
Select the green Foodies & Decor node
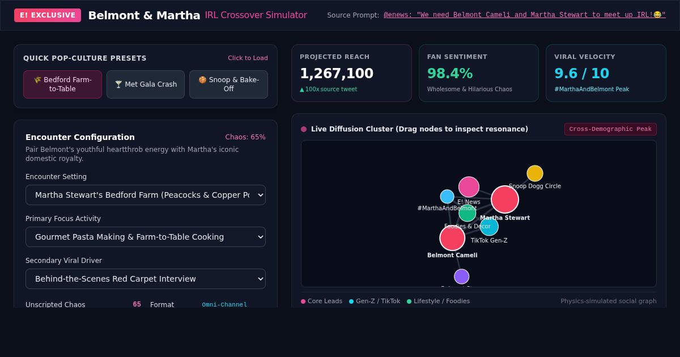click(x=467, y=213)
